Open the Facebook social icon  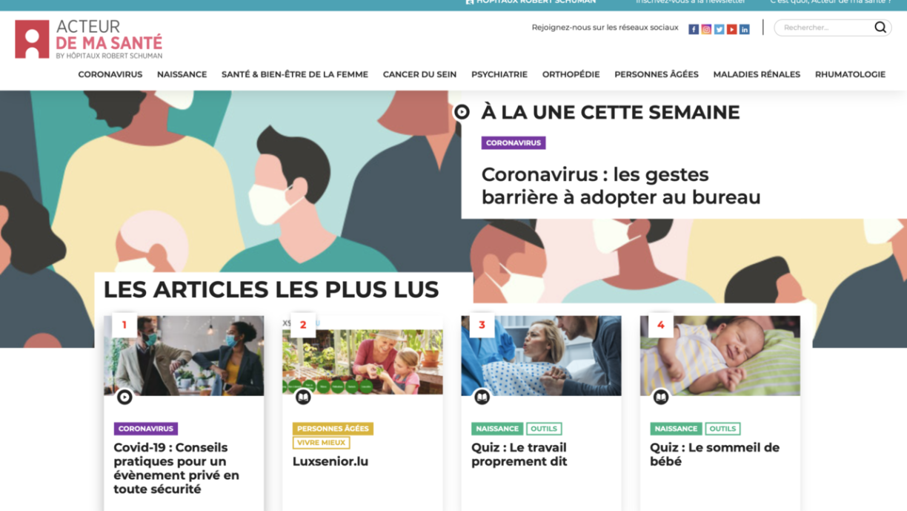(694, 30)
